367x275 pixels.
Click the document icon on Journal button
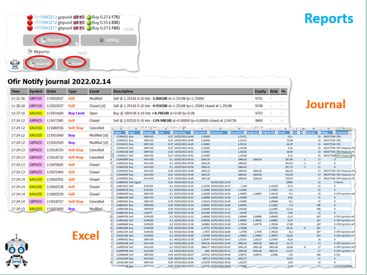[x=33, y=64]
